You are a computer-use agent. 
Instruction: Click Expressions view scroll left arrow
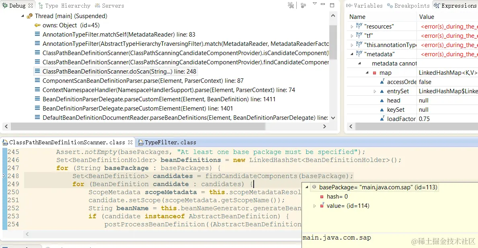point(351,126)
